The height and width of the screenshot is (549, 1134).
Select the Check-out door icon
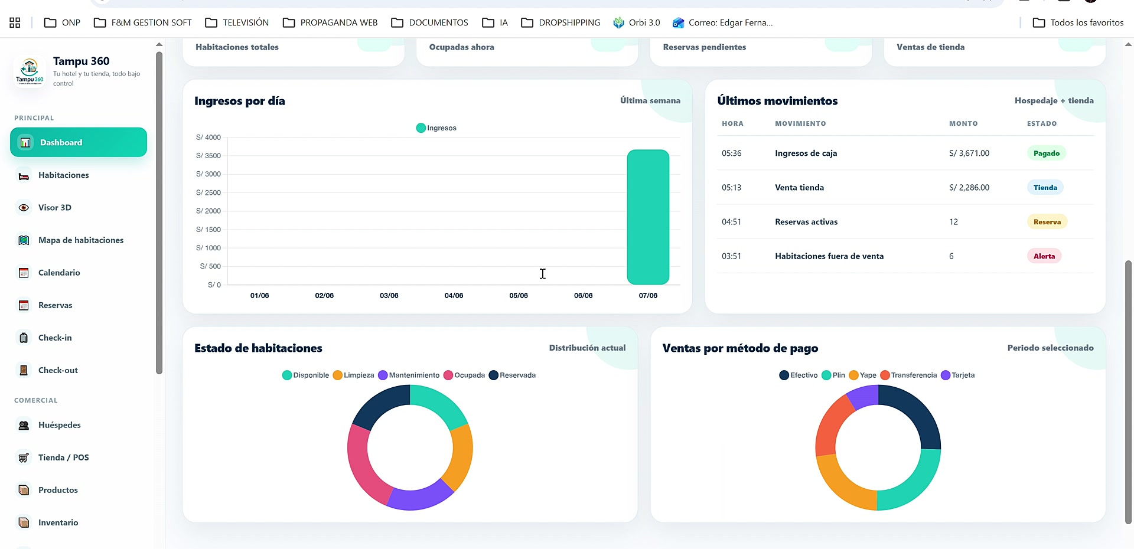pos(24,370)
